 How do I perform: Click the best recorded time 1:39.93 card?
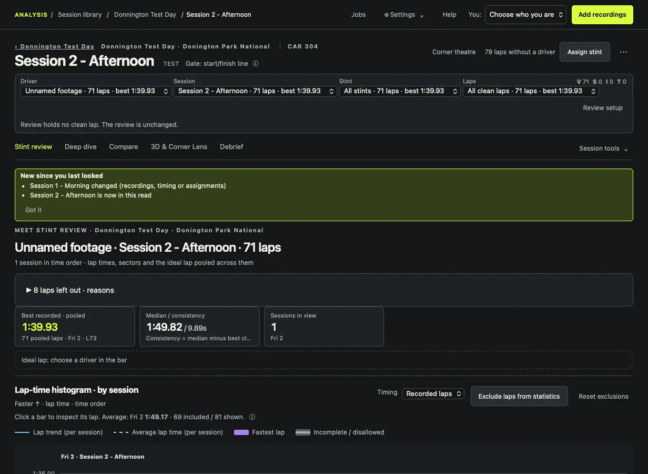[75, 327]
